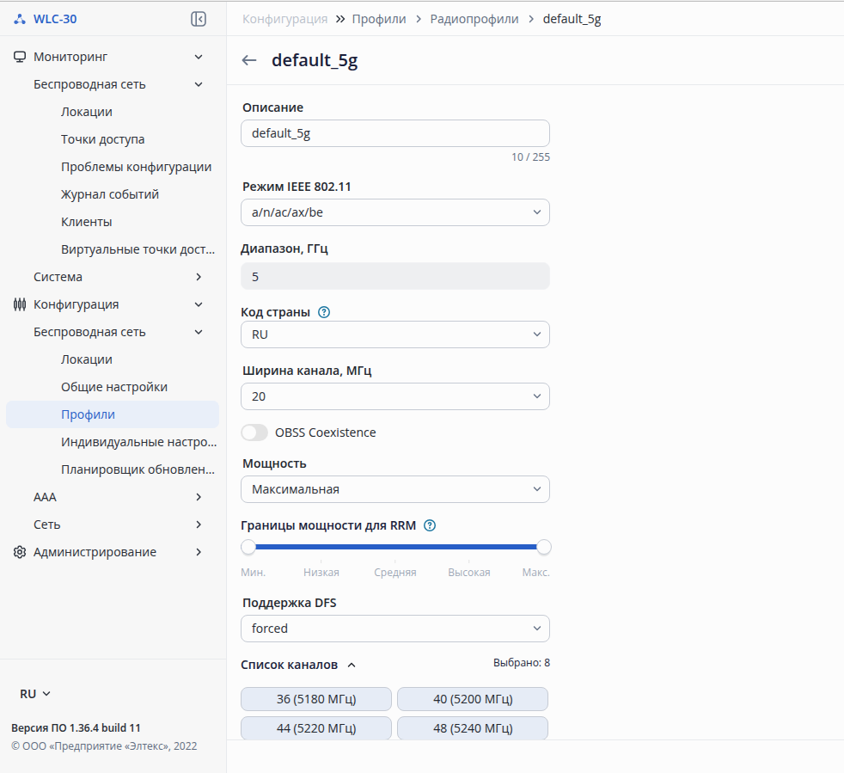The image size is (844, 773).
Task: Click Версия ПО 1.36.4 build 11 text
Action: click(76, 727)
